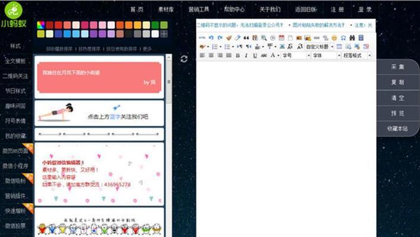Expand the paragraph spacing after dropdown
Viewport: 420px width, 237px height.
click(275, 47)
